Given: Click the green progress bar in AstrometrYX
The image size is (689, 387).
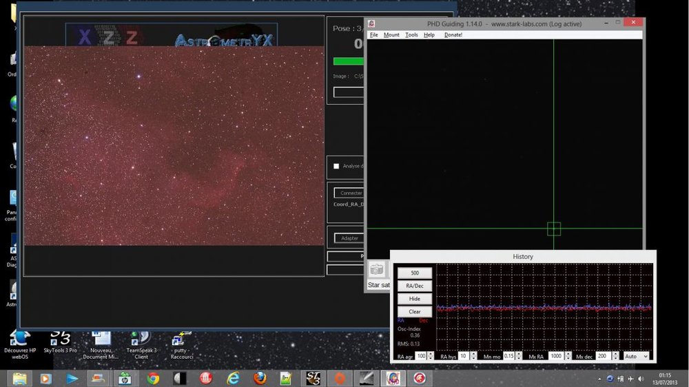Looking at the screenshot, I should [349, 61].
